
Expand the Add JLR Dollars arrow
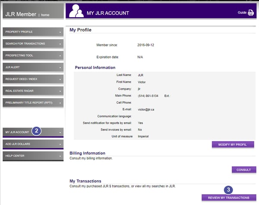[x=60, y=144]
